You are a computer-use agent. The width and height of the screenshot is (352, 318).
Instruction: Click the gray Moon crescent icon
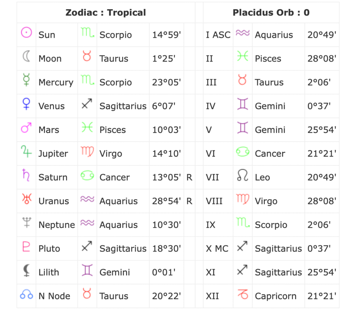(x=26, y=56)
